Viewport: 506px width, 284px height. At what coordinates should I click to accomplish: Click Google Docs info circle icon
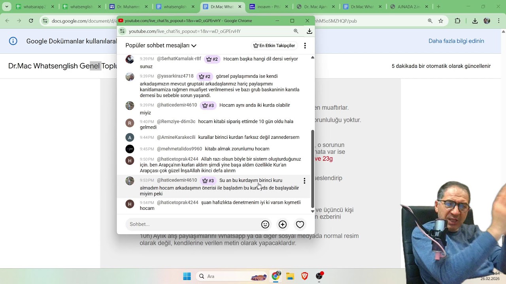[13, 41]
